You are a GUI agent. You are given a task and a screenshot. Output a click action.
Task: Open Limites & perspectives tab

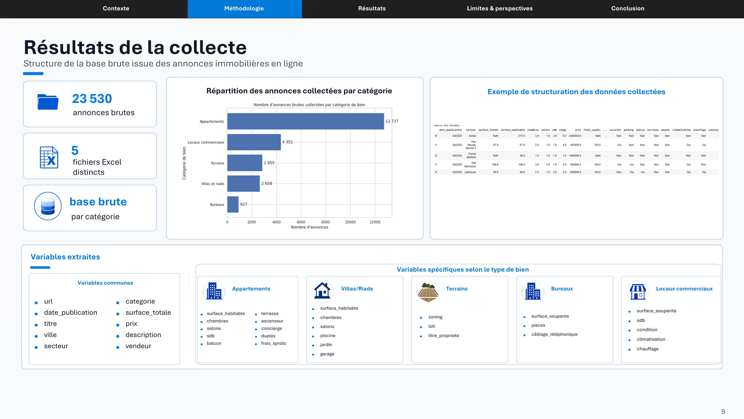click(500, 8)
